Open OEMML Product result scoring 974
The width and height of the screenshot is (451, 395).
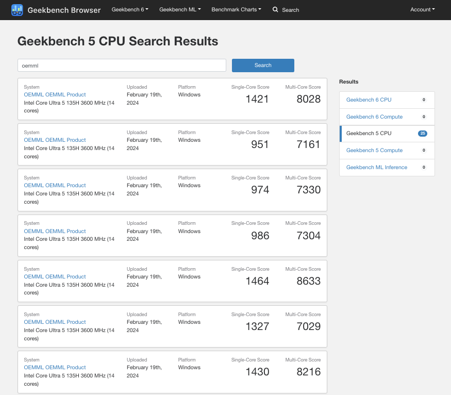tap(55, 186)
